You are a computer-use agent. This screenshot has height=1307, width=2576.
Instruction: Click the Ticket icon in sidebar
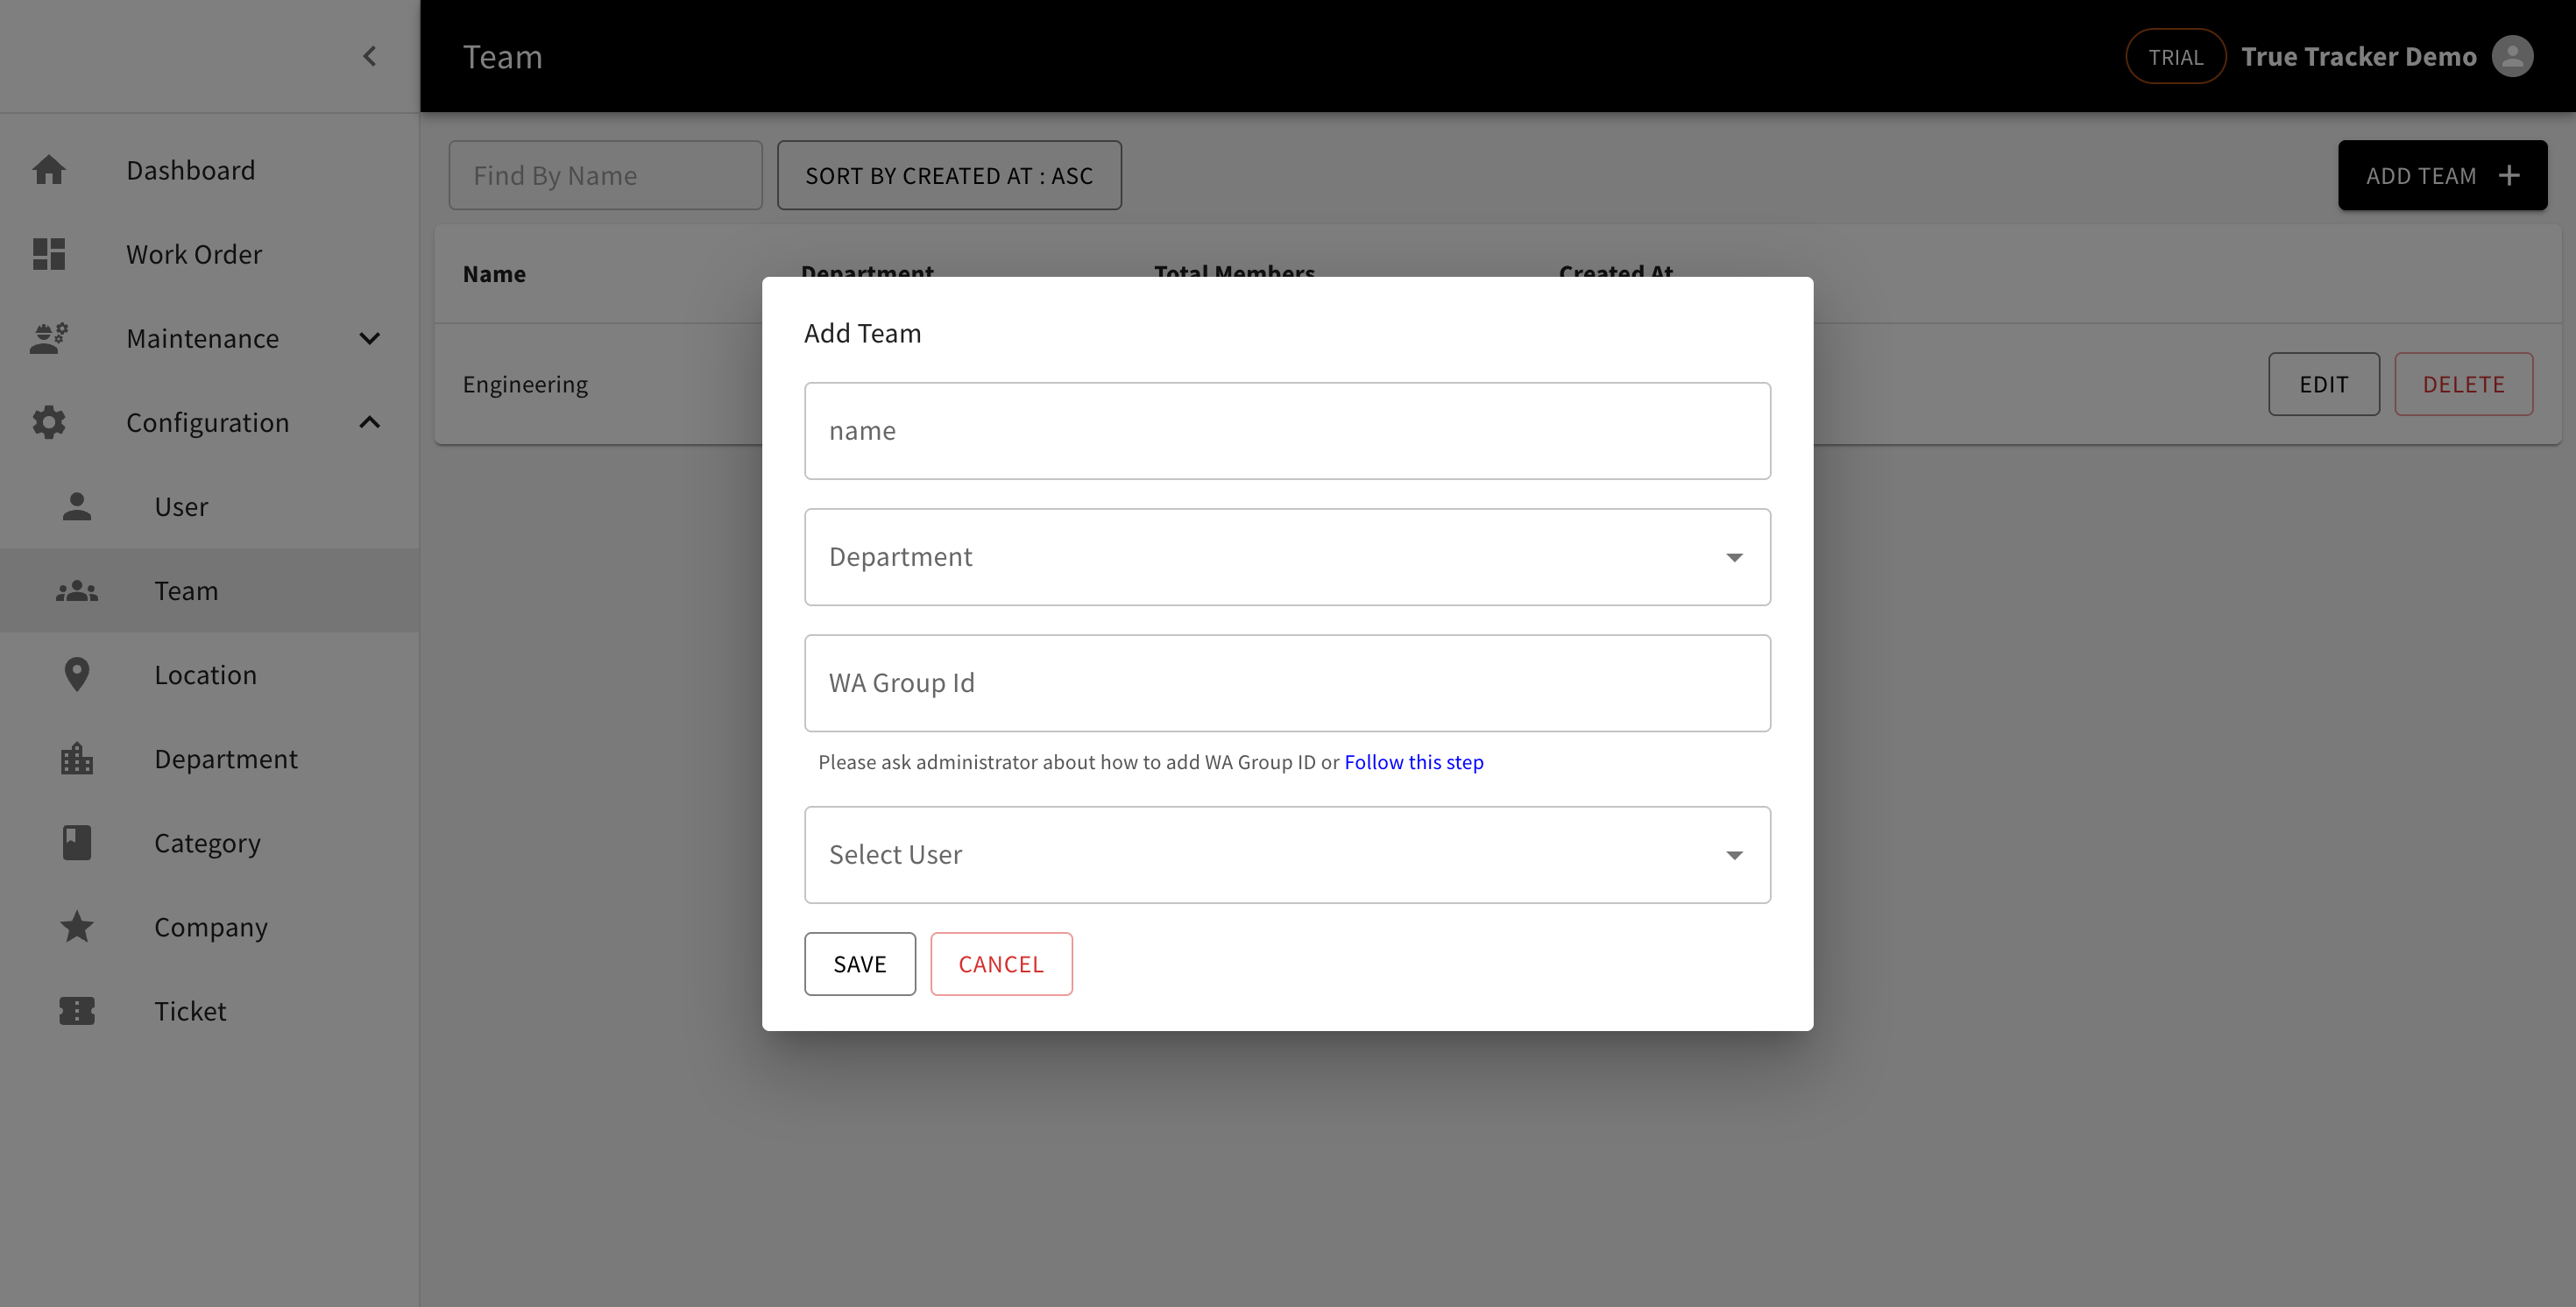pos(76,1010)
